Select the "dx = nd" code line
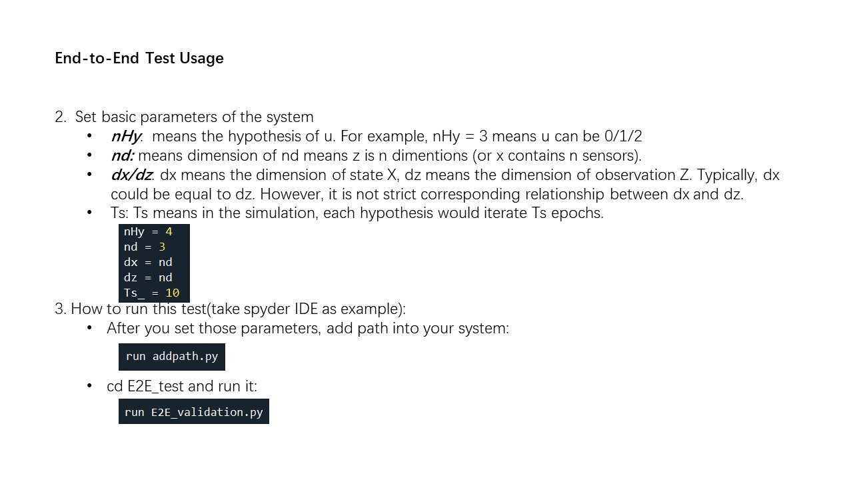 pos(148,263)
